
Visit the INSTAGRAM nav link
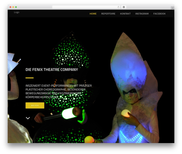142,14
